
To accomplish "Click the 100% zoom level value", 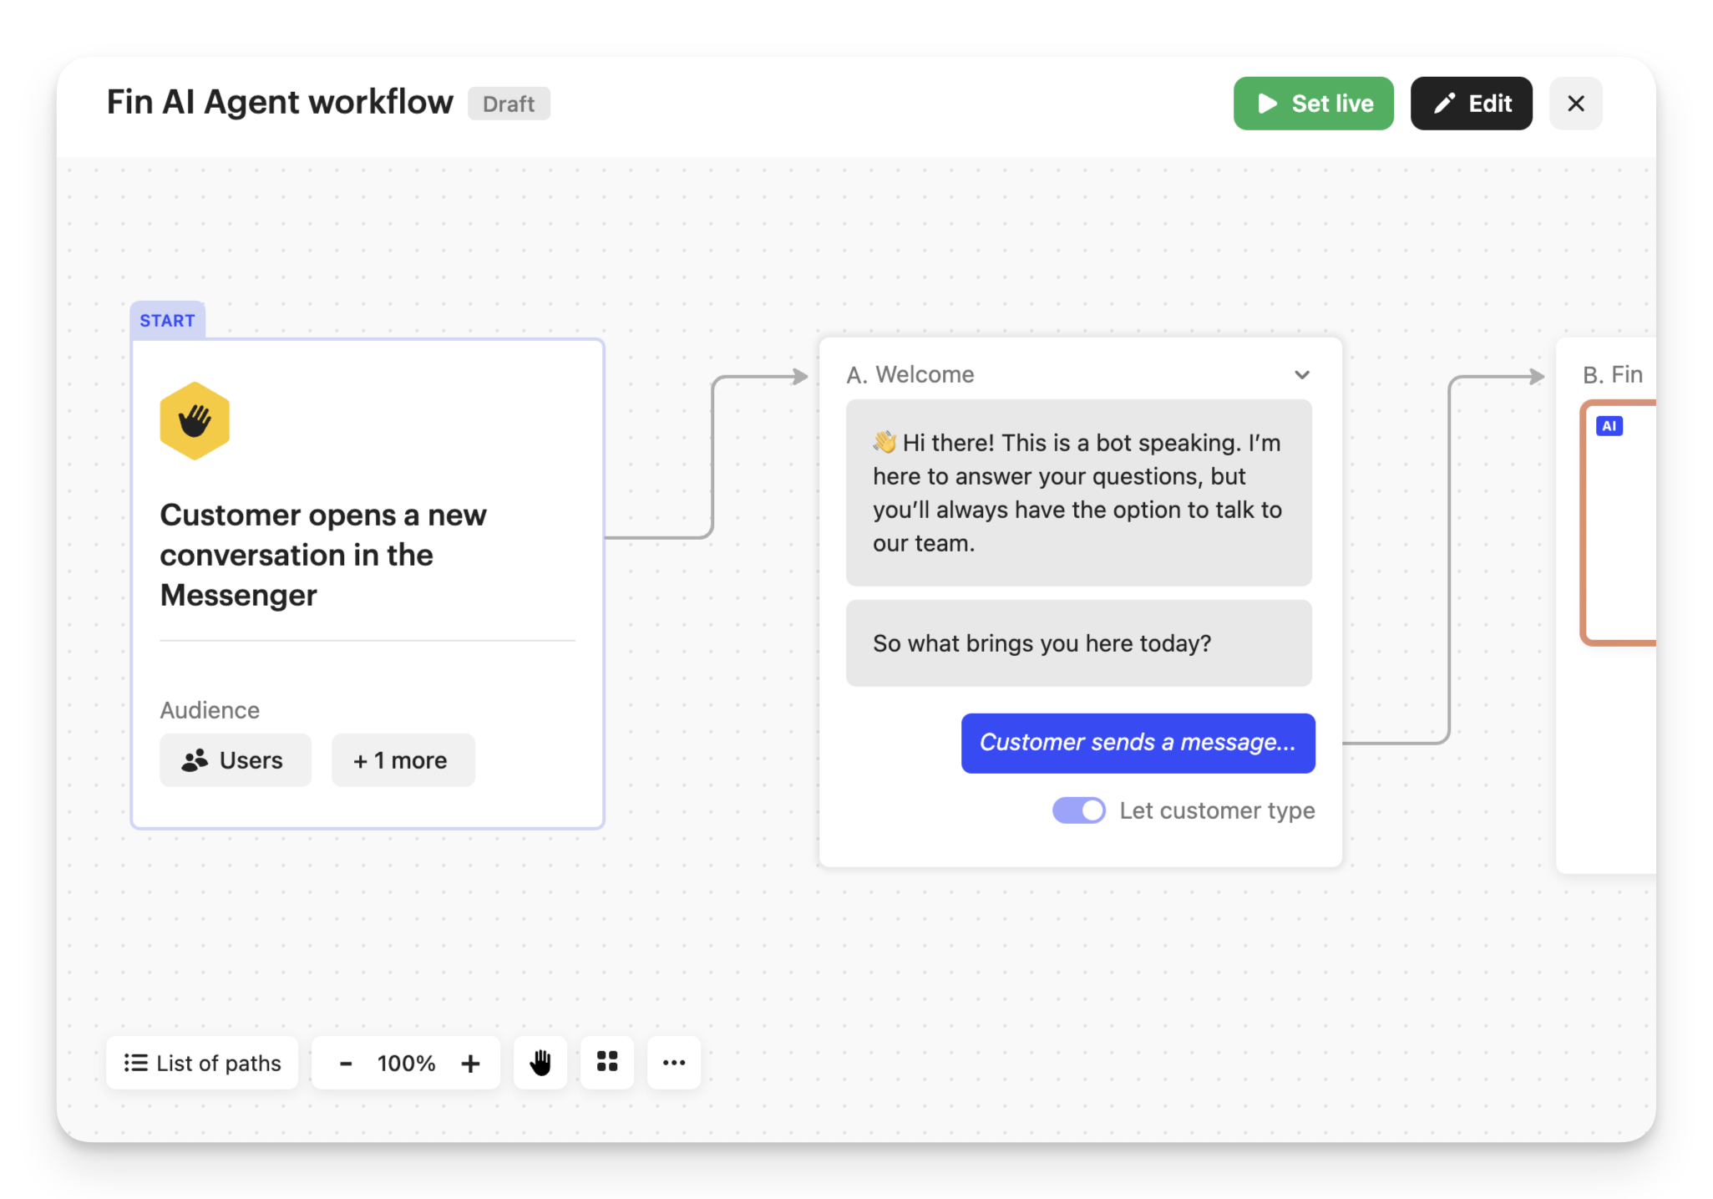I will click(x=406, y=1063).
